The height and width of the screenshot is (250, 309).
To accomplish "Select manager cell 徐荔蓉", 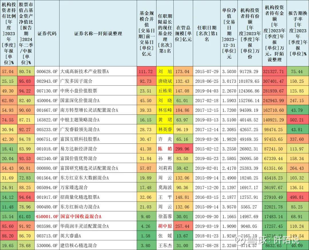I will click(165, 216).
